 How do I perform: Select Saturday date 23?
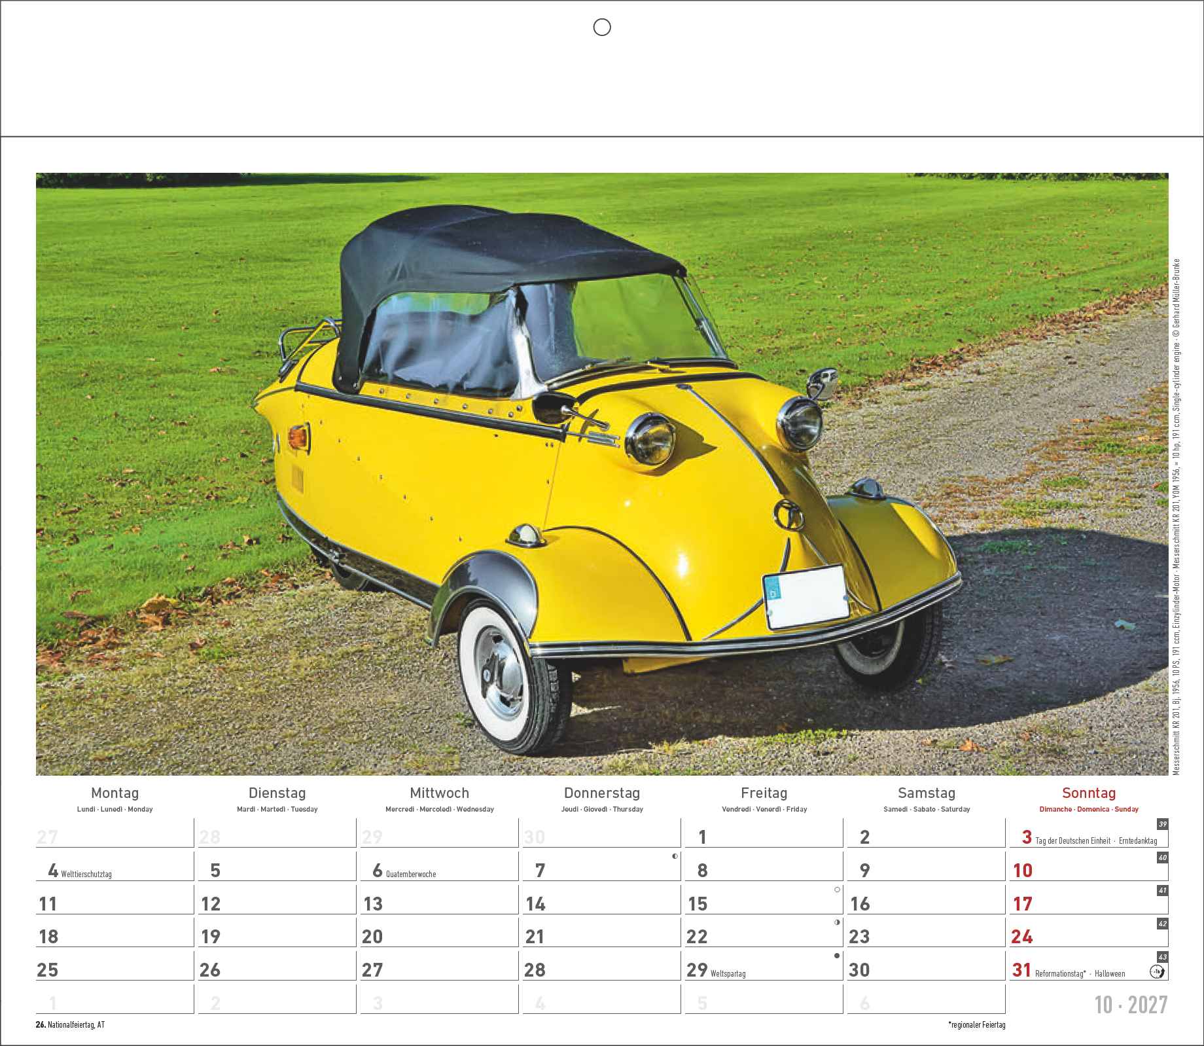tap(859, 937)
